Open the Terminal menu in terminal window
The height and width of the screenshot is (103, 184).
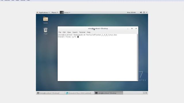(82, 32)
